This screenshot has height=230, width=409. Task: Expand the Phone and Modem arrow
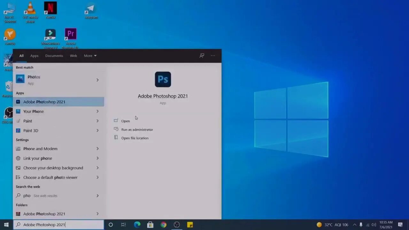point(97,149)
